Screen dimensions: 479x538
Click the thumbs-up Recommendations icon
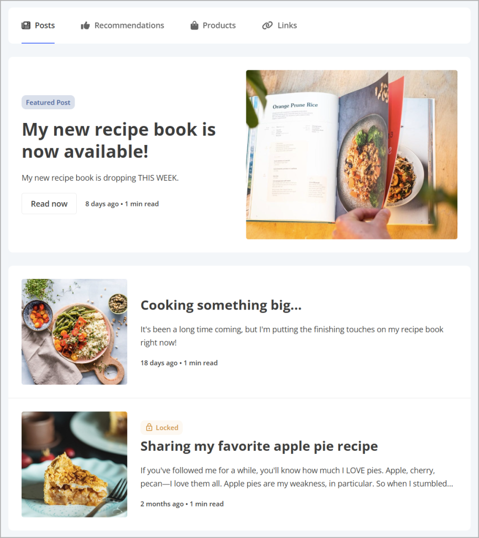click(x=85, y=25)
